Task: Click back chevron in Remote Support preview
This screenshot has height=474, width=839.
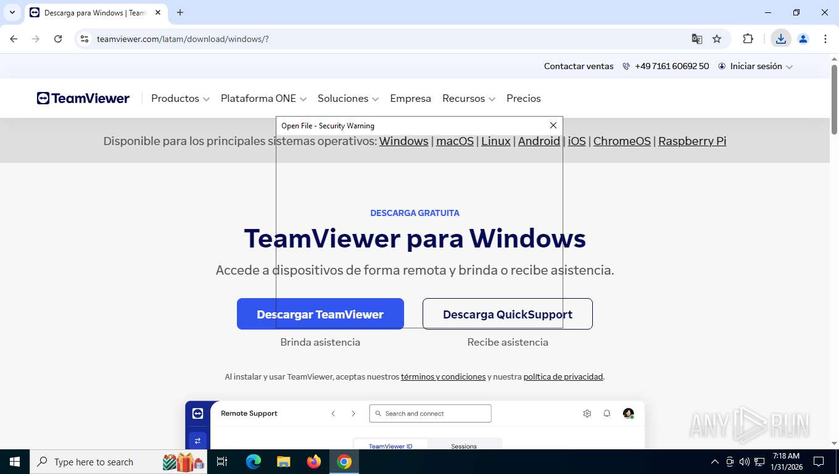Action: (x=333, y=414)
